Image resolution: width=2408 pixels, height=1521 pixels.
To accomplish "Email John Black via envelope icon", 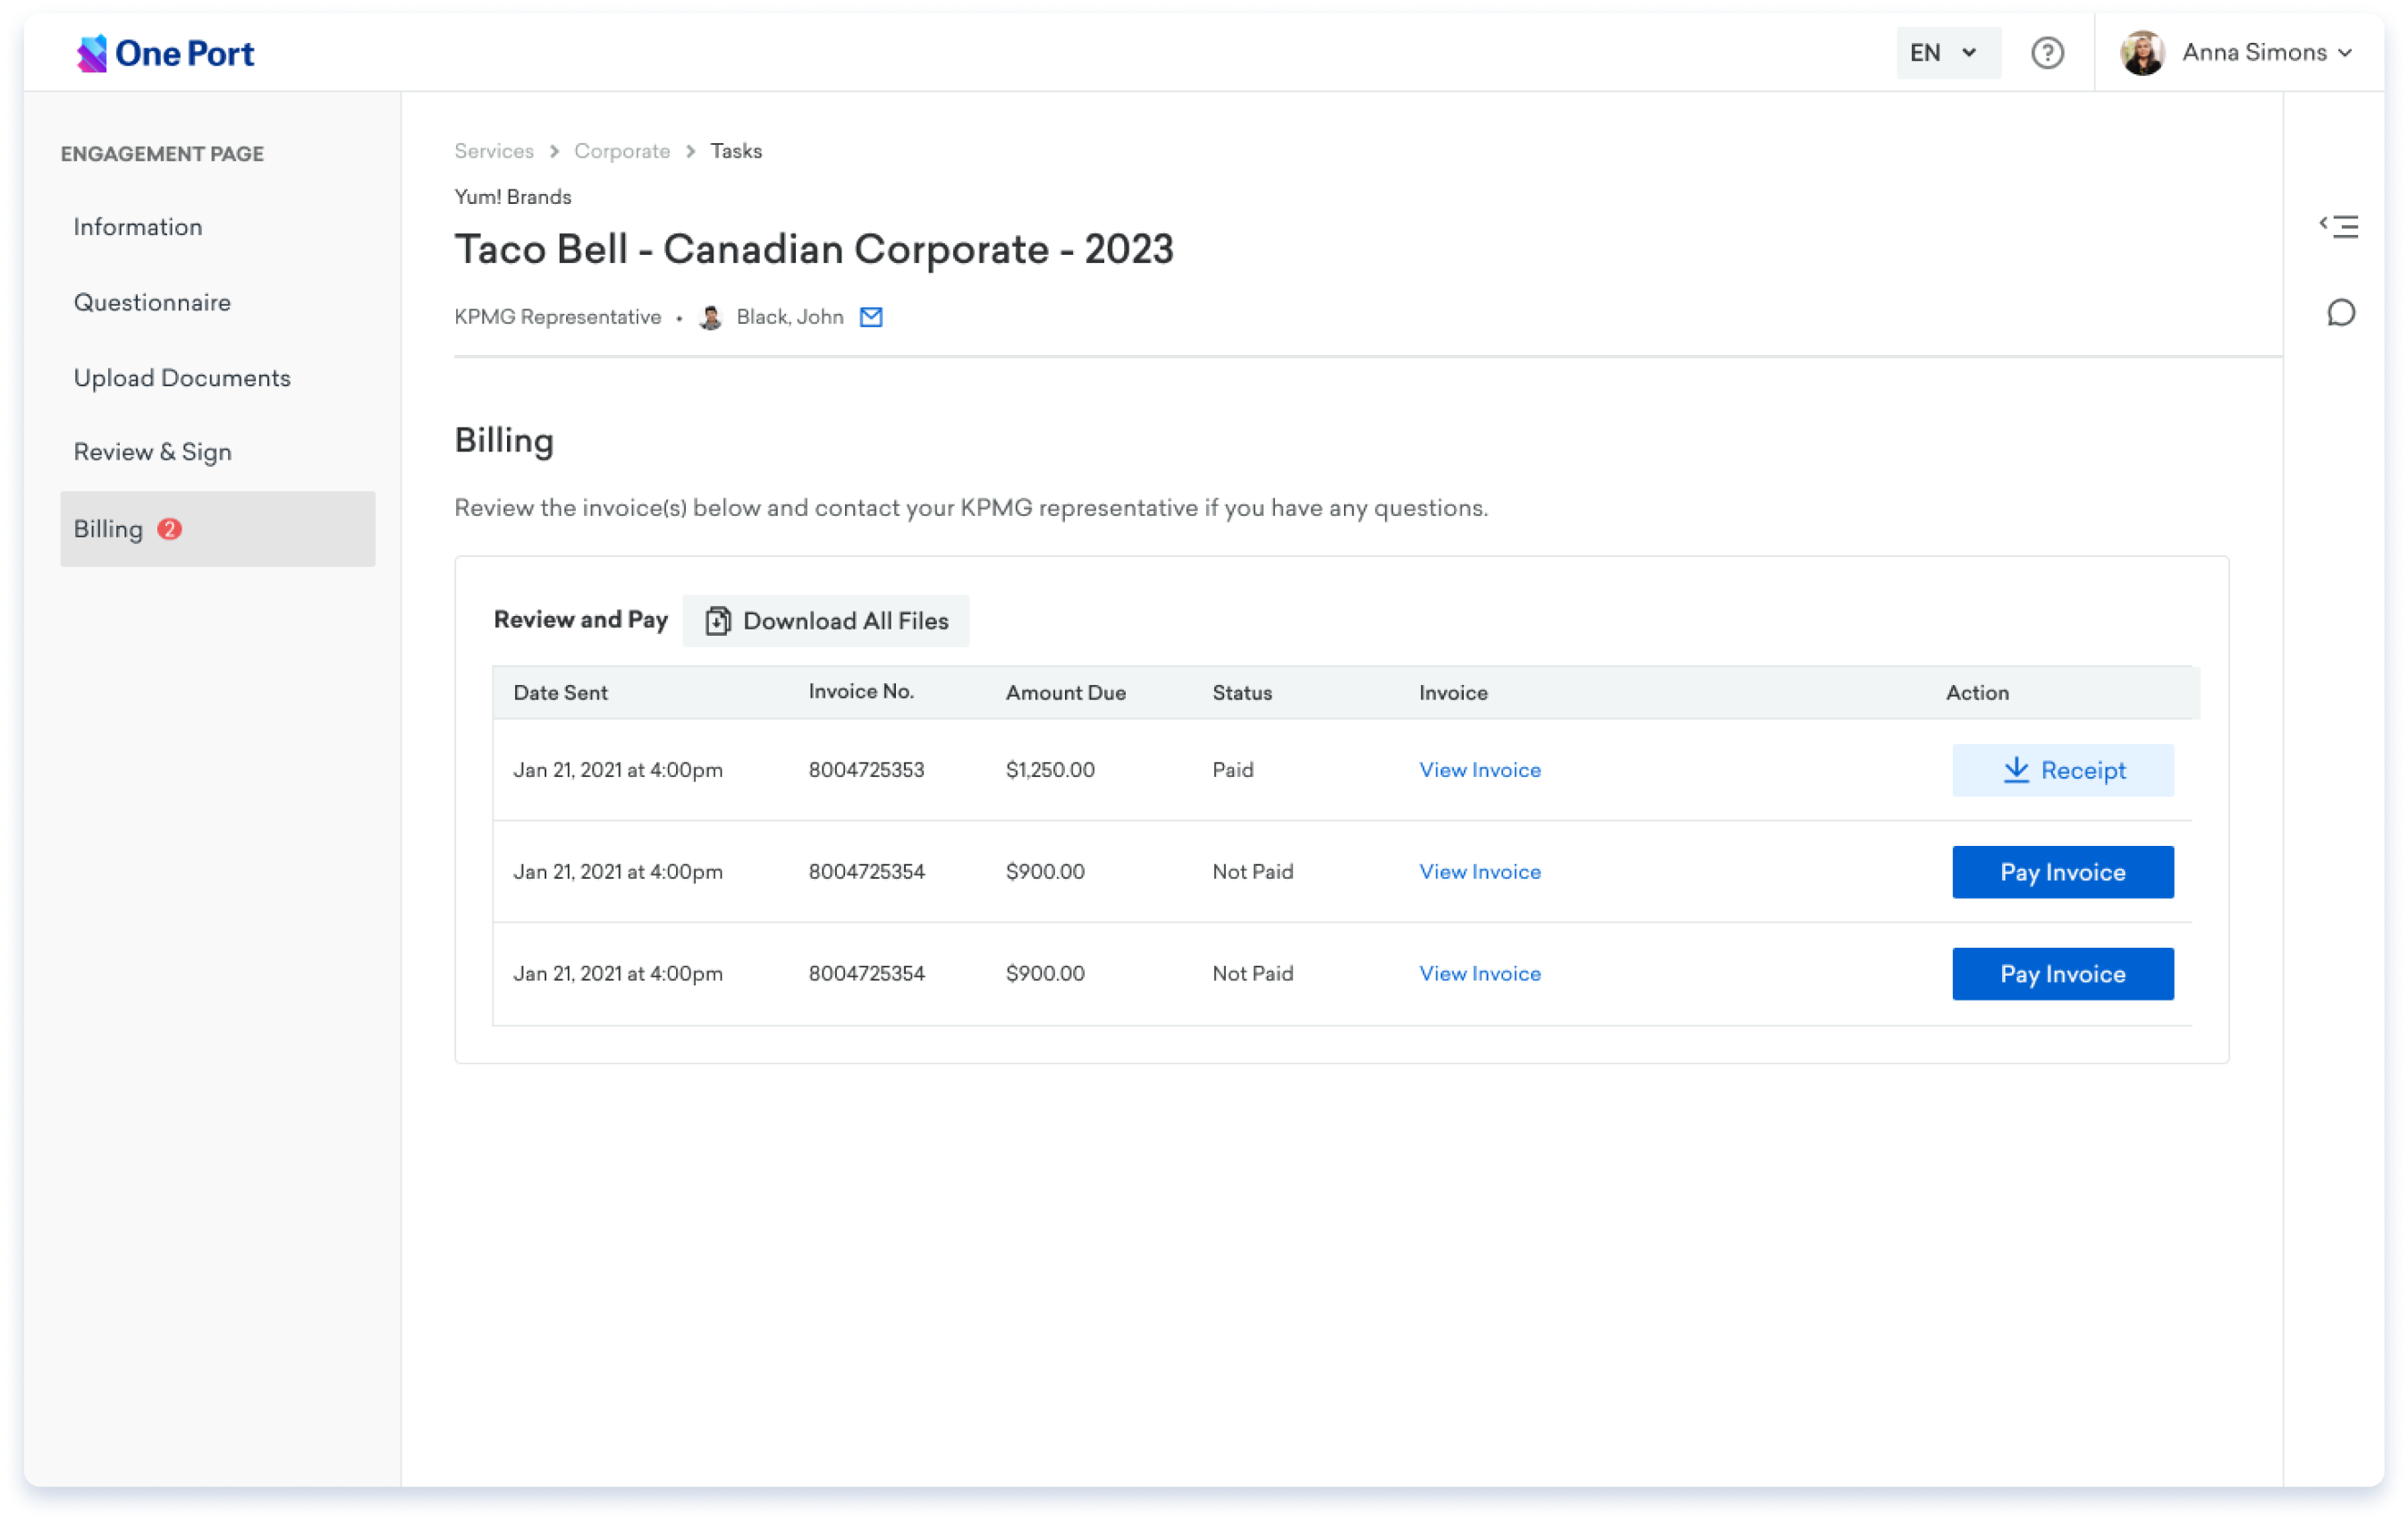I will 871,317.
